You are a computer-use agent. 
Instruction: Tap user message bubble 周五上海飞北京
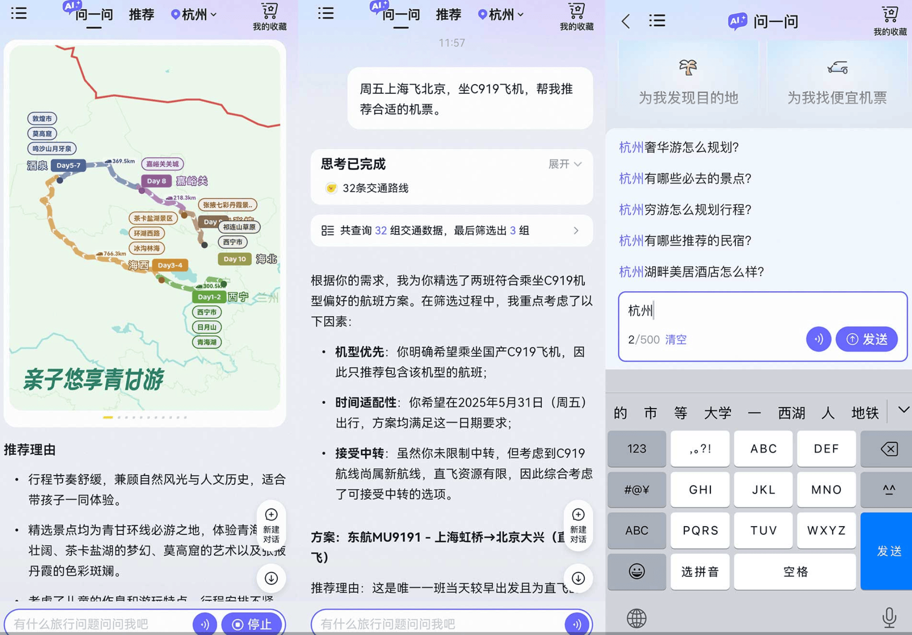[470, 98]
